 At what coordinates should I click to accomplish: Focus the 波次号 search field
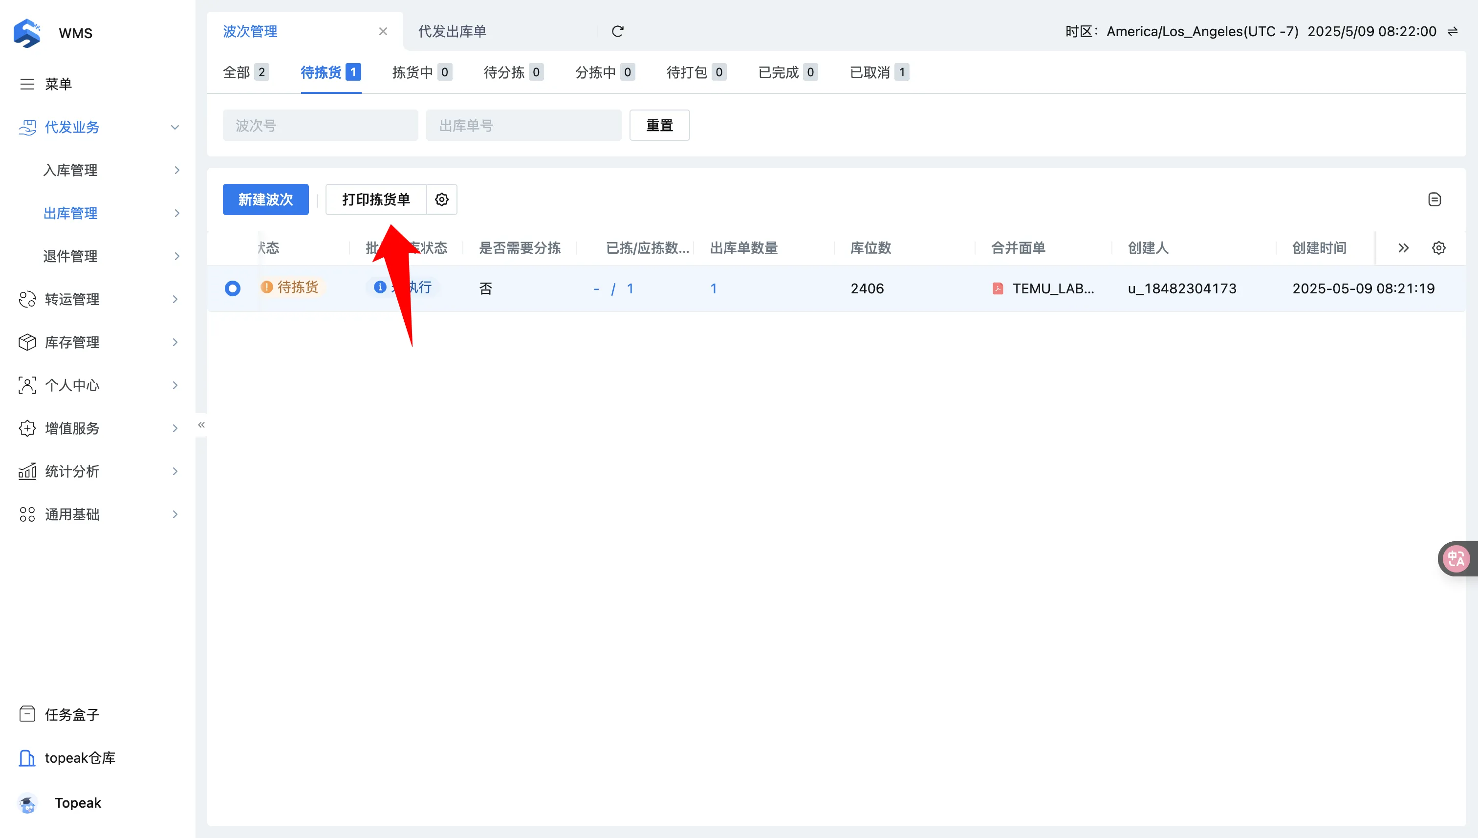coord(320,126)
